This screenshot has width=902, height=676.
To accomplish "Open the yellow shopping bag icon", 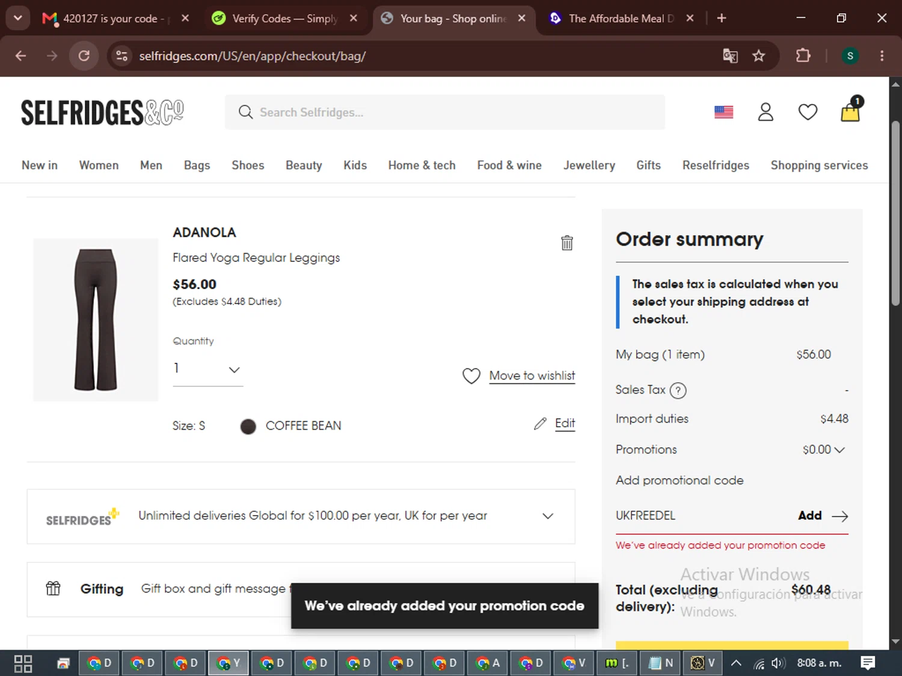I will [851, 111].
